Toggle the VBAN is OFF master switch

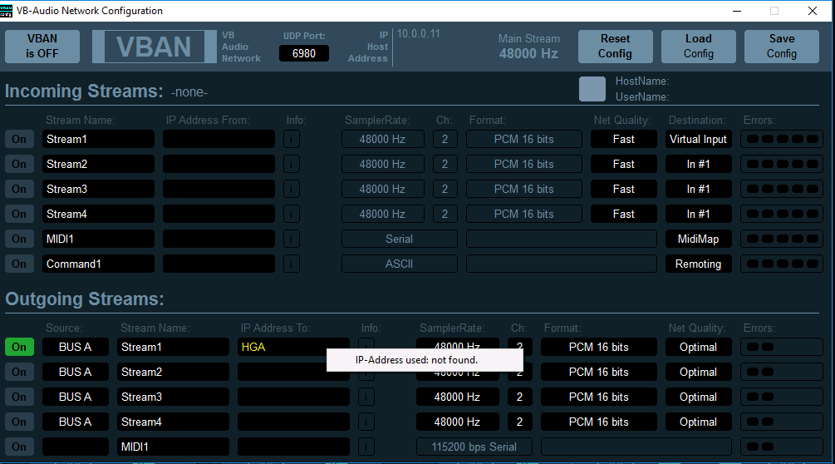pyautogui.click(x=42, y=47)
